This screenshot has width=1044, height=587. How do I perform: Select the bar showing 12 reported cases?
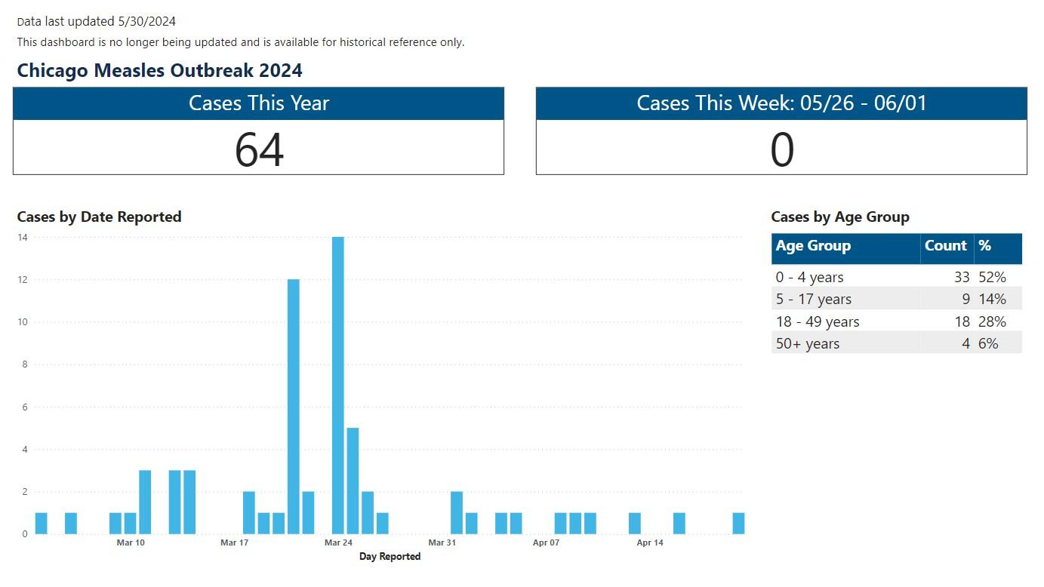pyautogui.click(x=294, y=406)
